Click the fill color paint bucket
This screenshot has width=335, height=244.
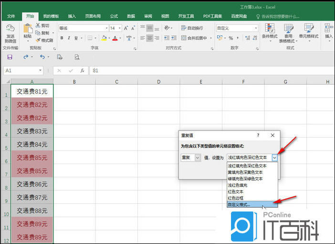pyautogui.click(x=100, y=38)
